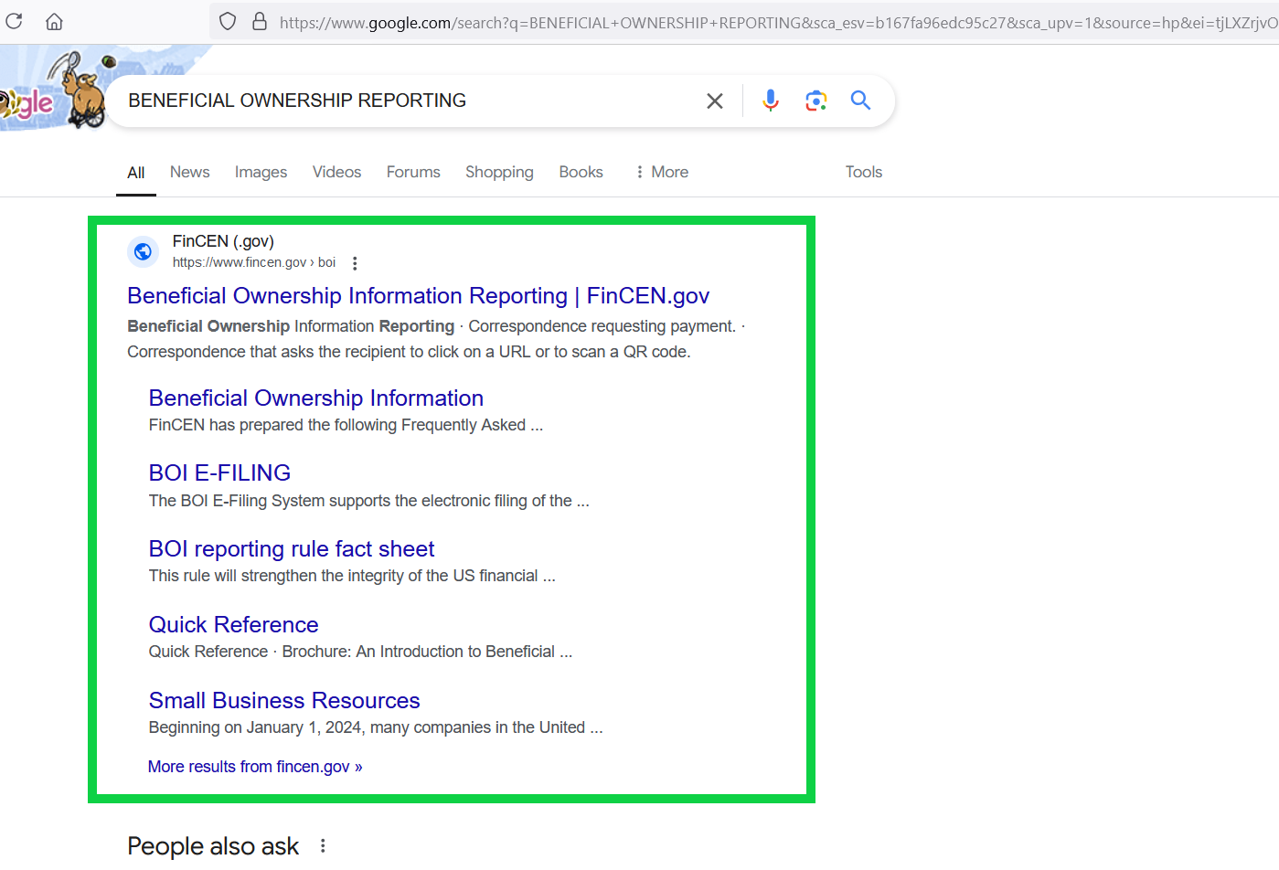The height and width of the screenshot is (870, 1279).
Task: Open the Tools search options
Action: [x=864, y=172]
